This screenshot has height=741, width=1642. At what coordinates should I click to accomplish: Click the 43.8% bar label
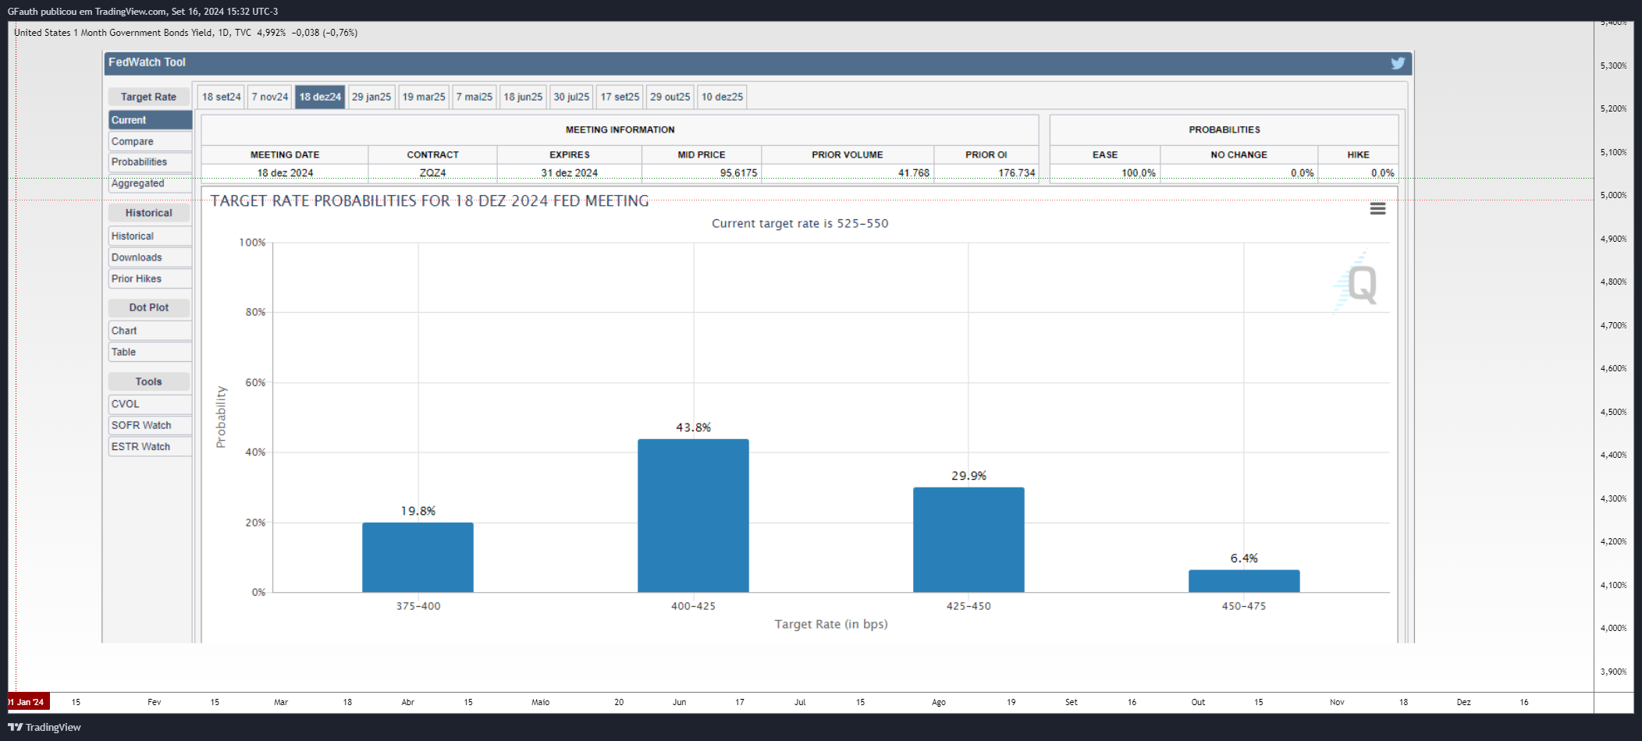693,427
